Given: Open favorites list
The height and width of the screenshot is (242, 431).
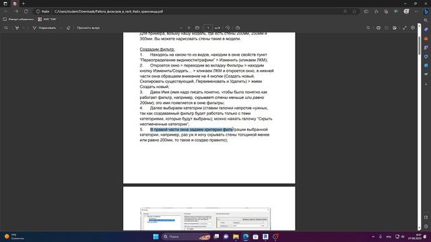Looking at the screenshot, I should click(376, 11).
